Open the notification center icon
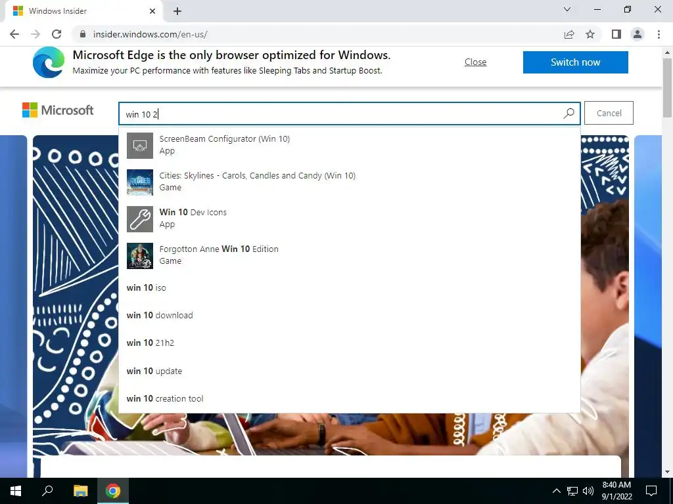The image size is (673, 504). 651,491
